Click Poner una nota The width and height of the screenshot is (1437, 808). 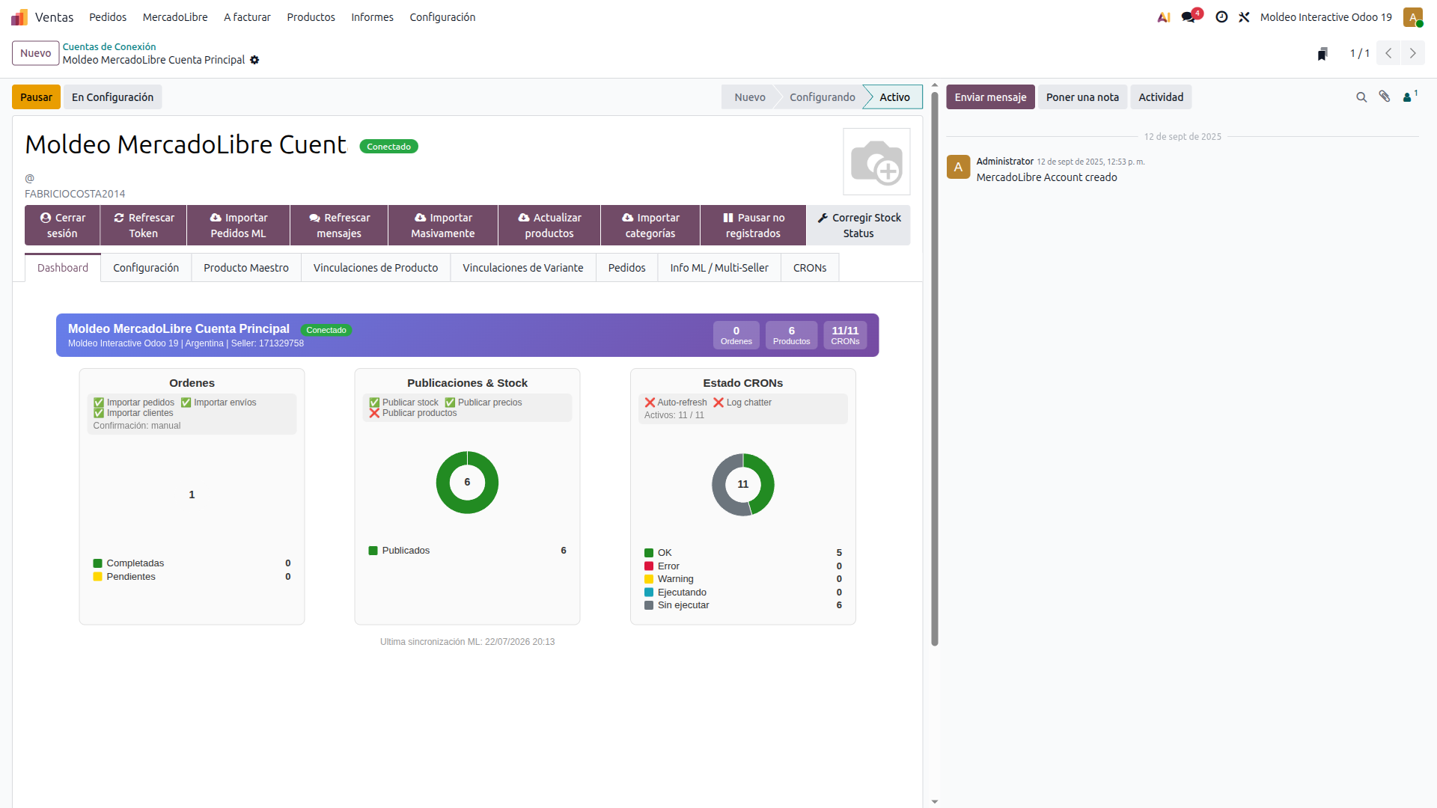point(1082,97)
